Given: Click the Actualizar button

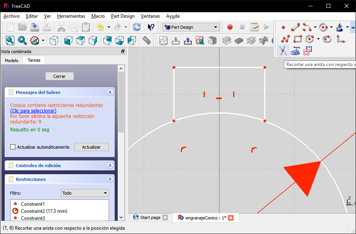Looking at the screenshot, I should coord(91,147).
